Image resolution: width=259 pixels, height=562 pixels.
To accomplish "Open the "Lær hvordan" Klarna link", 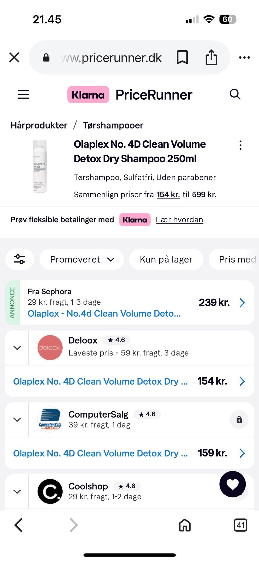I will click(x=179, y=220).
